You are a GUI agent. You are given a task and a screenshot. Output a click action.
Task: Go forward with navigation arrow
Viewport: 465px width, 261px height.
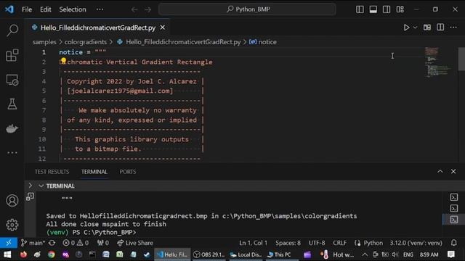[147, 9]
